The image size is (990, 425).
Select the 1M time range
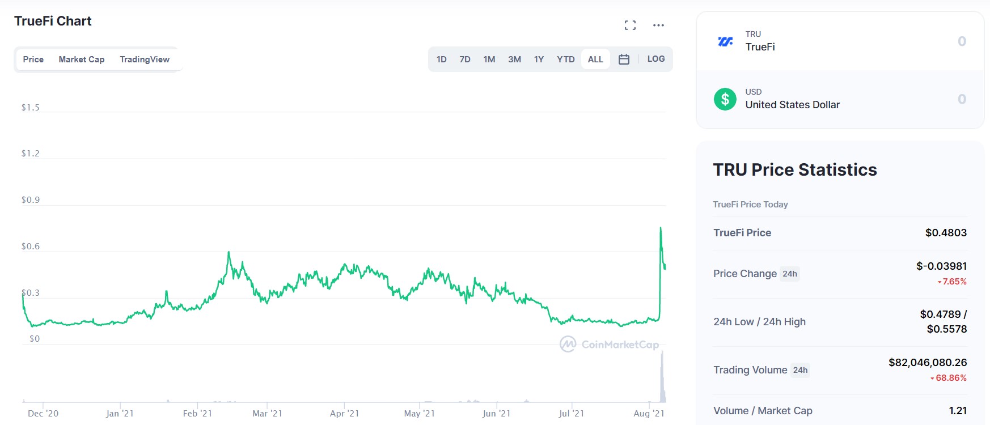pos(489,59)
